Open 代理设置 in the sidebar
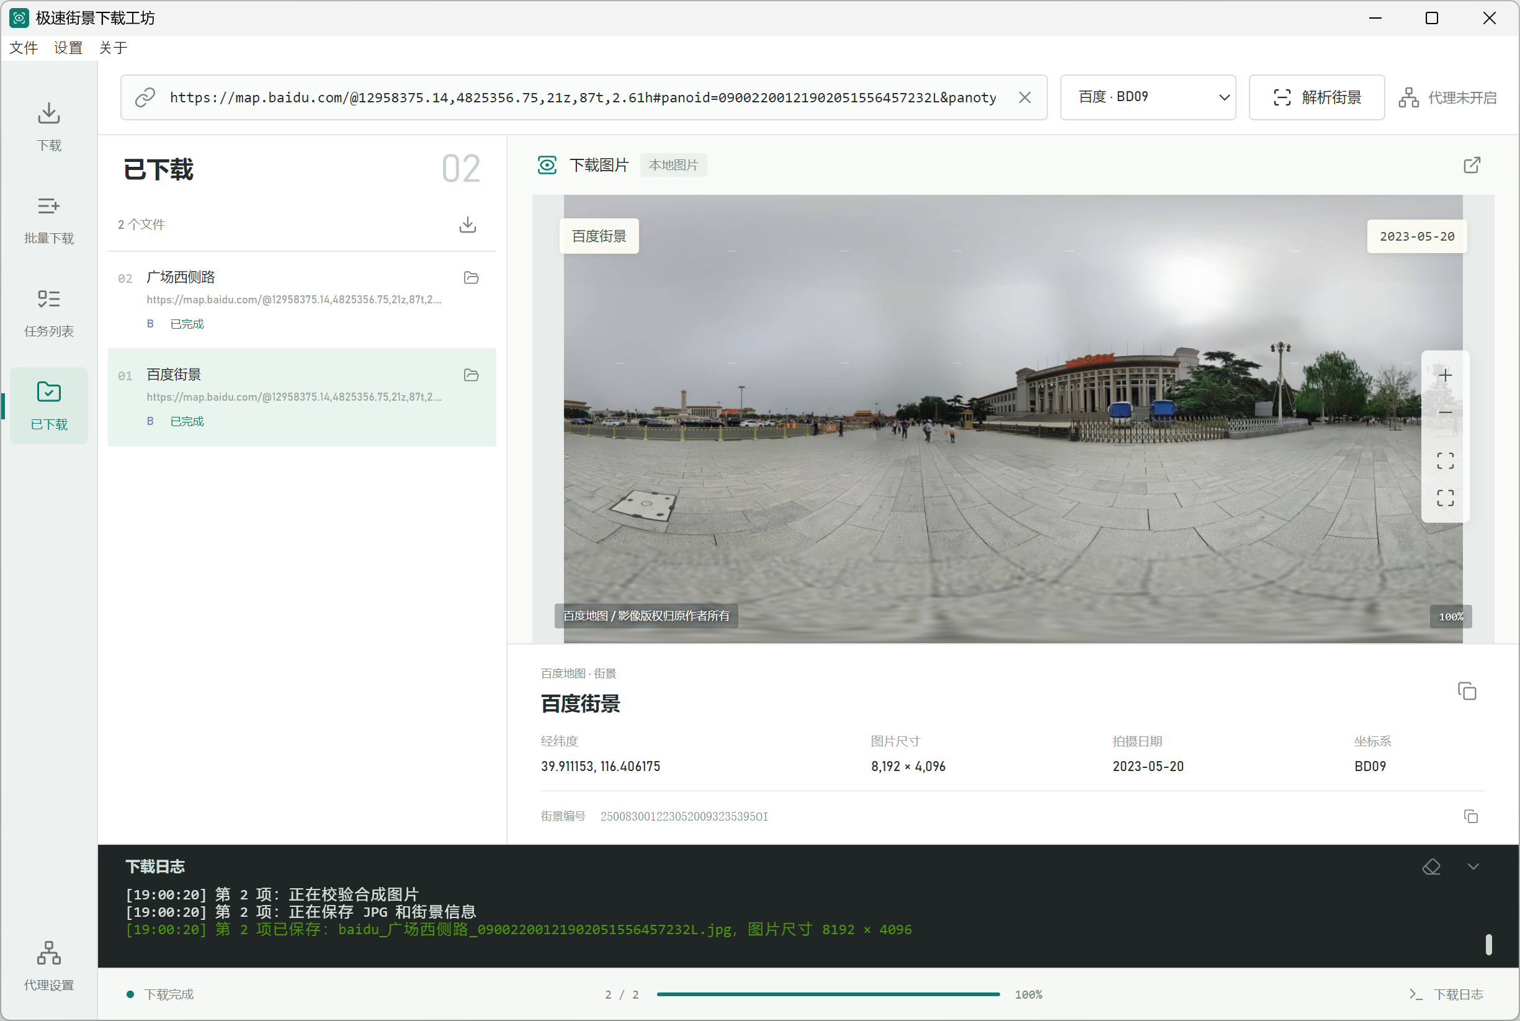The height and width of the screenshot is (1021, 1520). [49, 966]
